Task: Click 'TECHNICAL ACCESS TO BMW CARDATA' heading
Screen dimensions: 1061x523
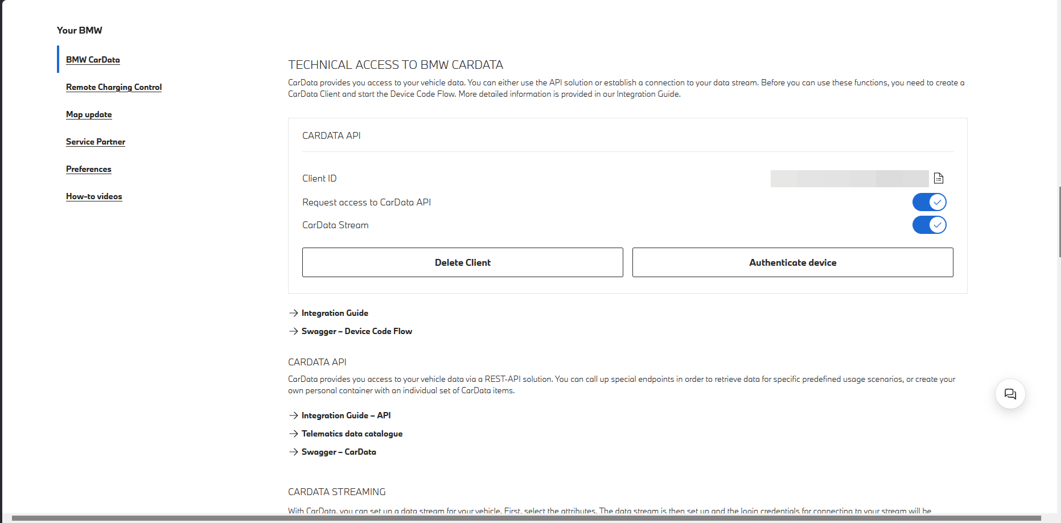Action: (396, 65)
